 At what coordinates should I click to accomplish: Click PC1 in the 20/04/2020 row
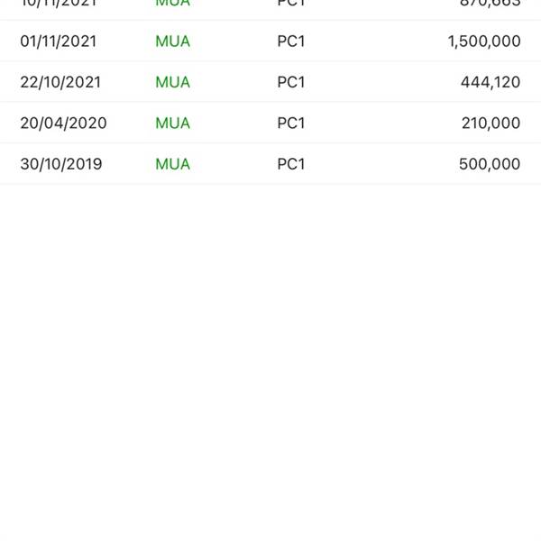click(x=291, y=123)
